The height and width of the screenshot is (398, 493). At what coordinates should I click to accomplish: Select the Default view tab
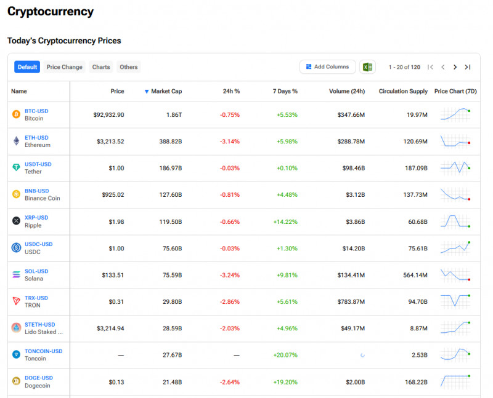pyautogui.click(x=27, y=67)
